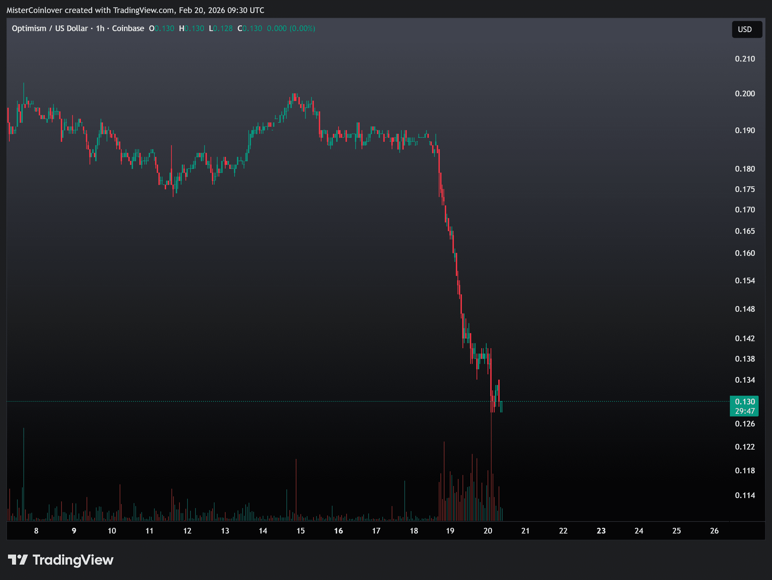This screenshot has height=580, width=772.
Task: Click date 26 on the time axis
Action: point(714,531)
